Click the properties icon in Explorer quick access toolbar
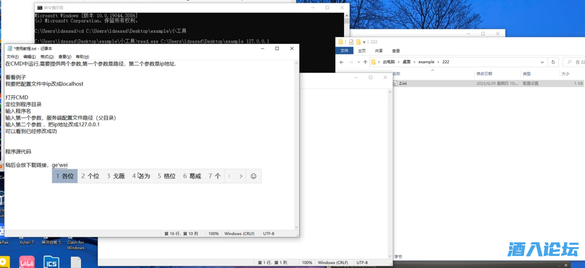This screenshot has height=268, width=585. [351, 42]
